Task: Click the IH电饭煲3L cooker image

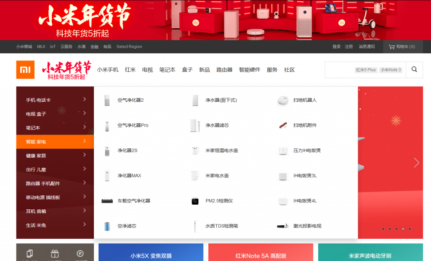Action: pos(283,176)
